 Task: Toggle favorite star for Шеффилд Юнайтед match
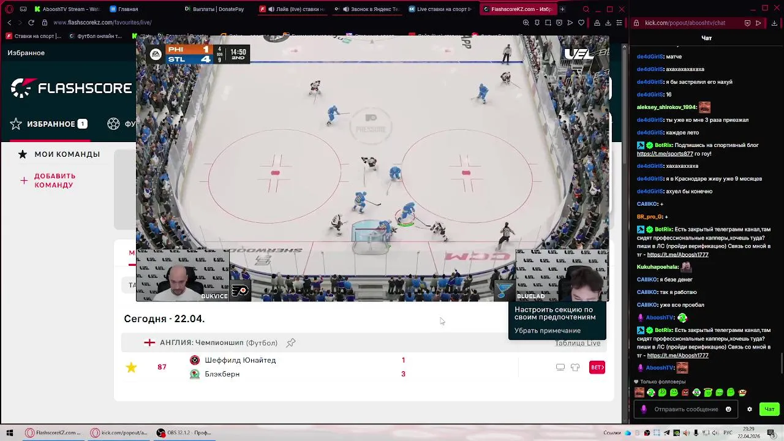(x=131, y=367)
